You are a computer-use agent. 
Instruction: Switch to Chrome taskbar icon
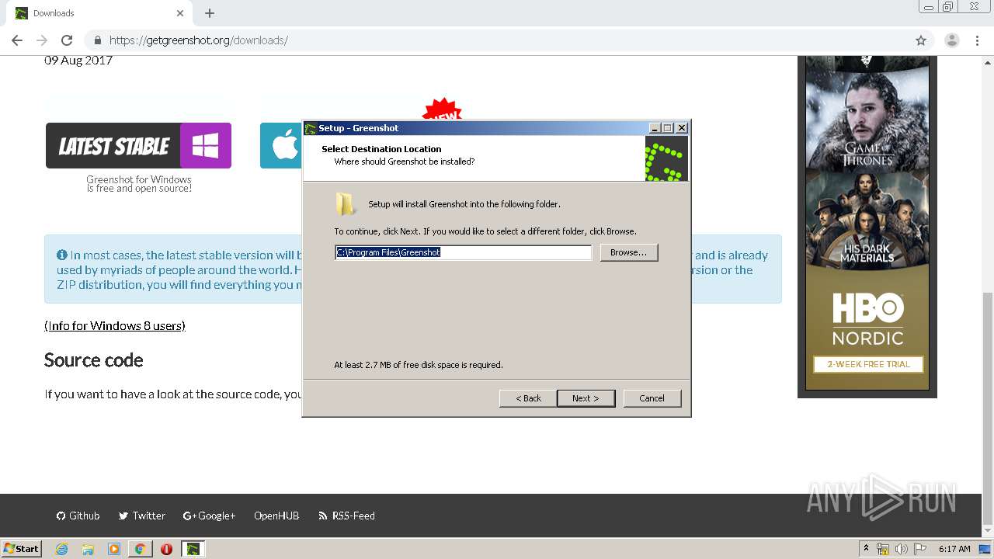(x=140, y=549)
